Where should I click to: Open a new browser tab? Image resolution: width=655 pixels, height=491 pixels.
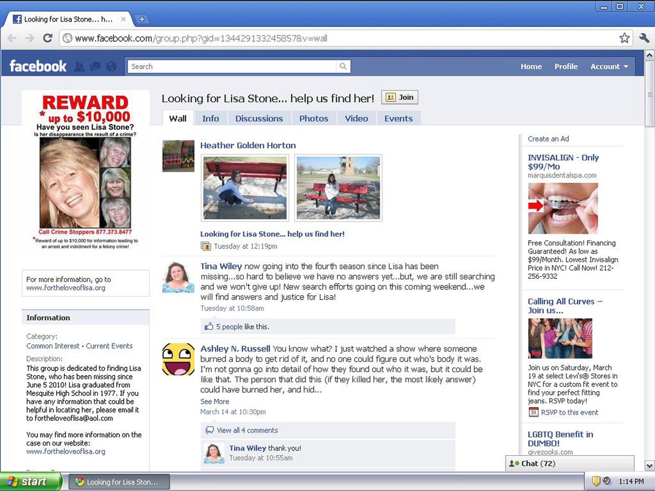tap(142, 20)
